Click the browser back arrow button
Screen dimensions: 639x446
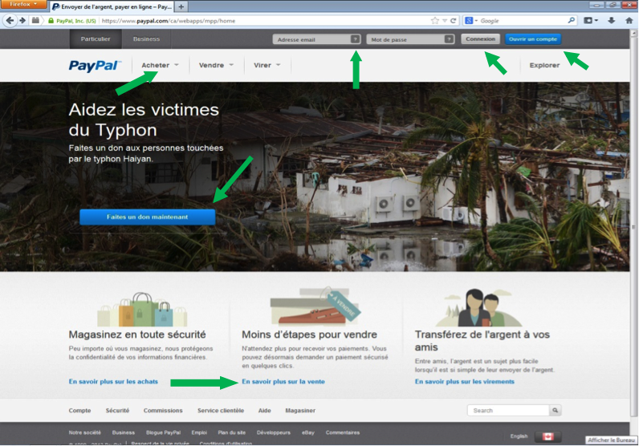[x=10, y=20]
